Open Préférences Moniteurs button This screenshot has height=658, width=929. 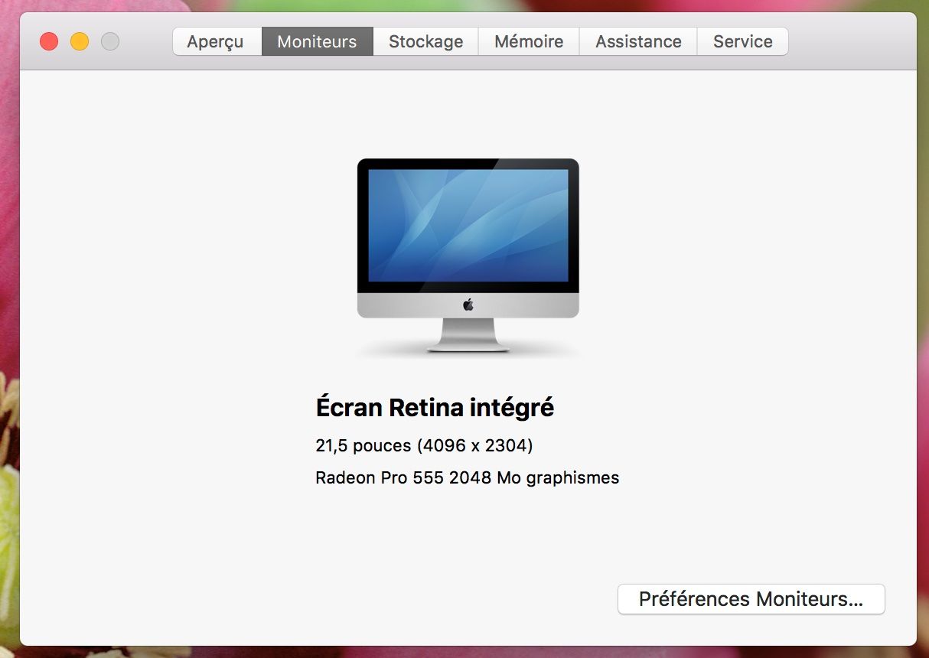[x=751, y=599]
